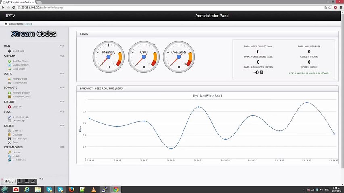Viewport: 344px width, 193px height.
Task: Hide the SECURITY sidebar section
Action: pyautogui.click(x=62, y=102)
